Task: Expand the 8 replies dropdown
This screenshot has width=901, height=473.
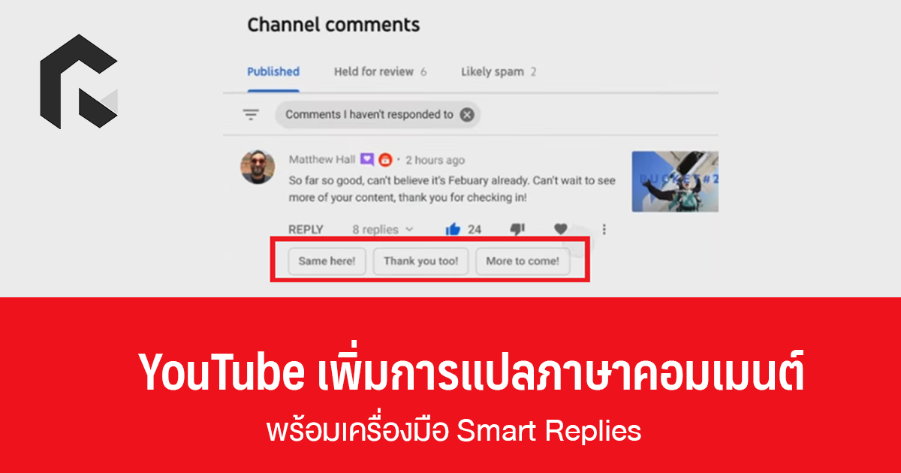Action: (x=383, y=230)
